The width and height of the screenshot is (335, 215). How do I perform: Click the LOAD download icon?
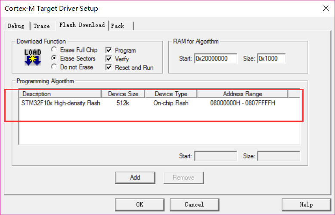pos(32,57)
